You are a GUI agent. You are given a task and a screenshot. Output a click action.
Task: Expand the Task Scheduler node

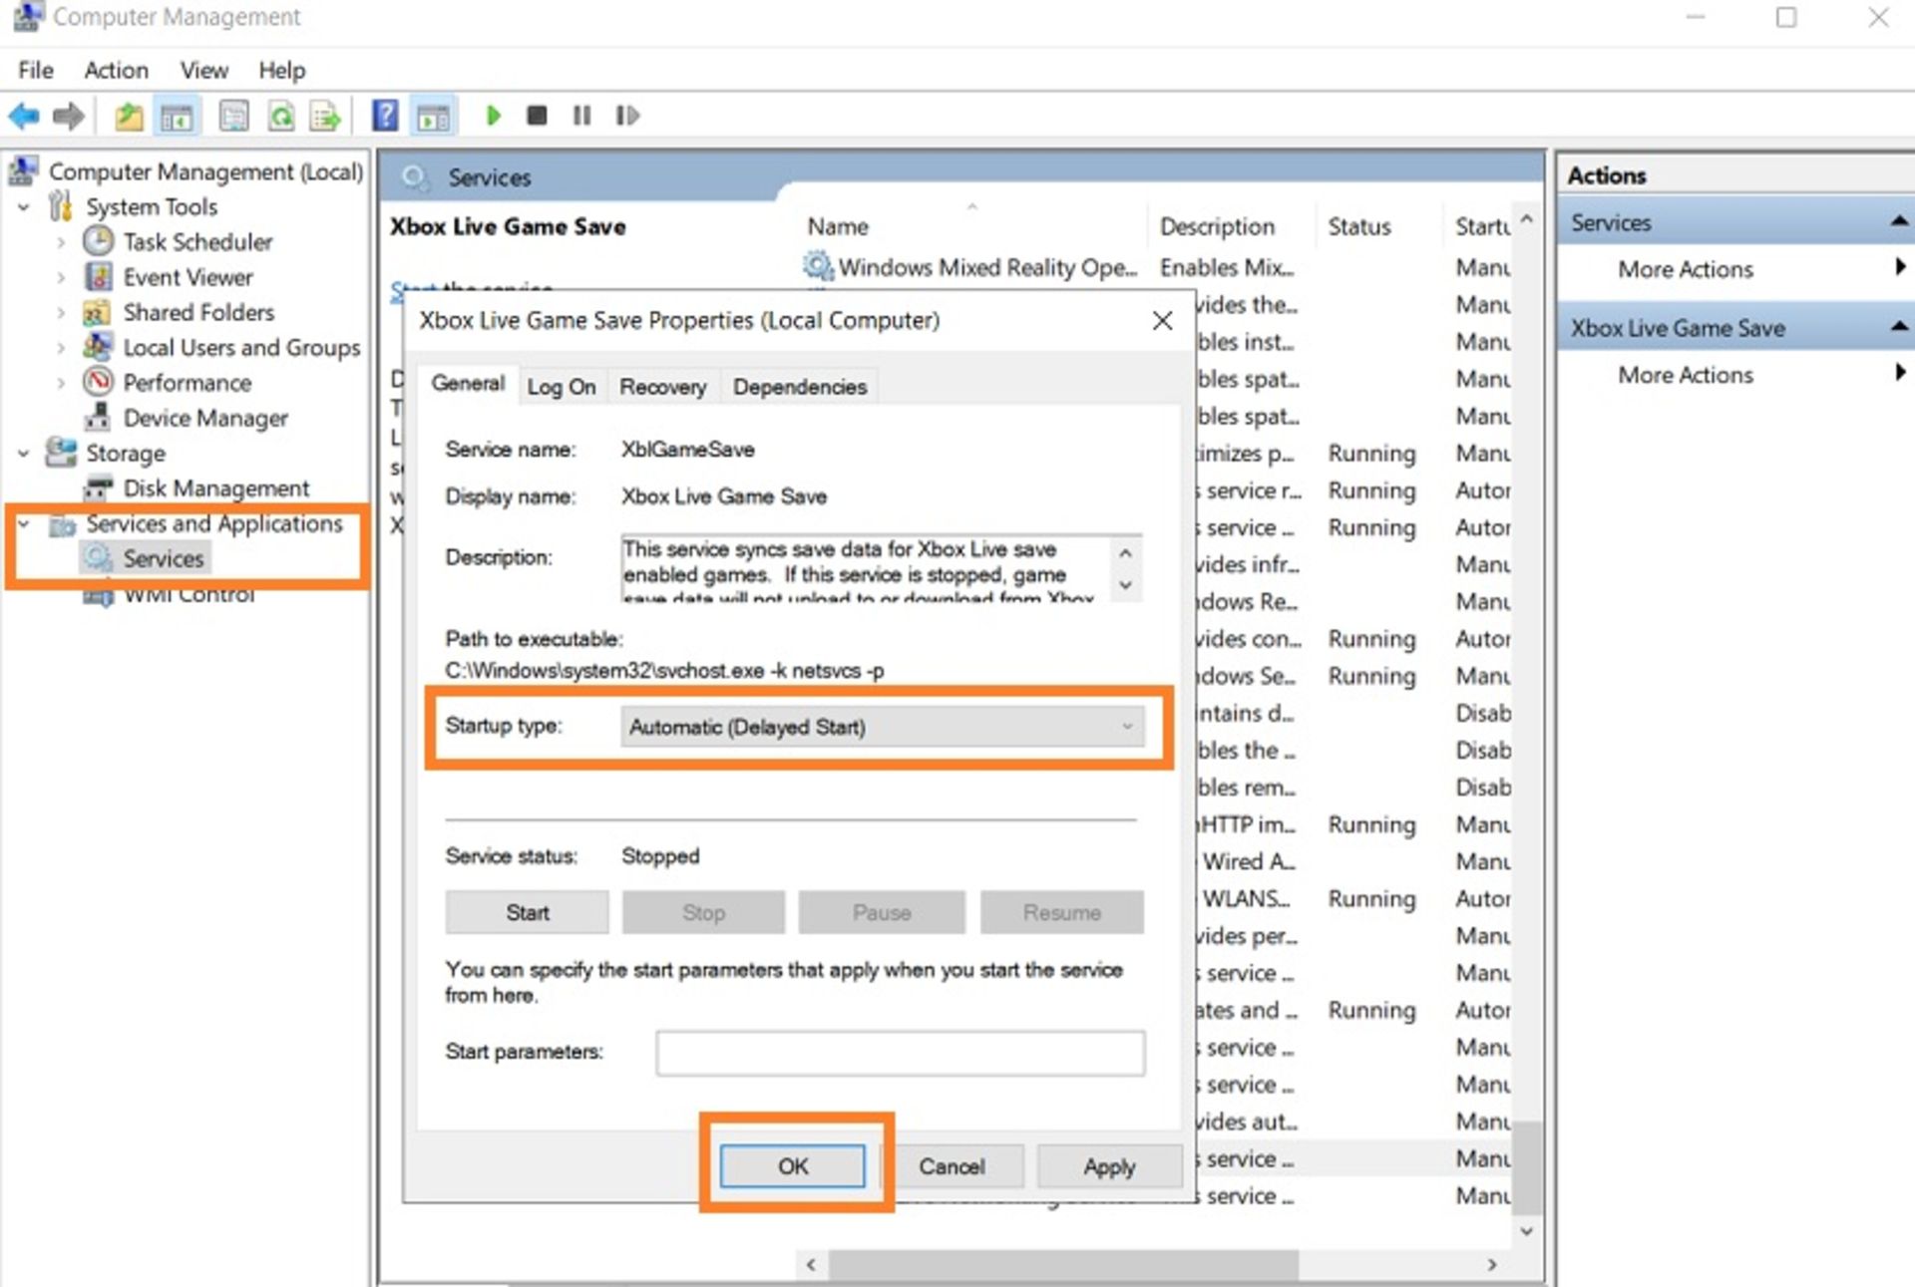pyautogui.click(x=61, y=242)
